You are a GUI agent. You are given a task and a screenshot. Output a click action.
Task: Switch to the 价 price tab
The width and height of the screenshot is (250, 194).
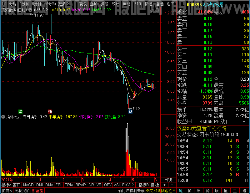coord(190,191)
